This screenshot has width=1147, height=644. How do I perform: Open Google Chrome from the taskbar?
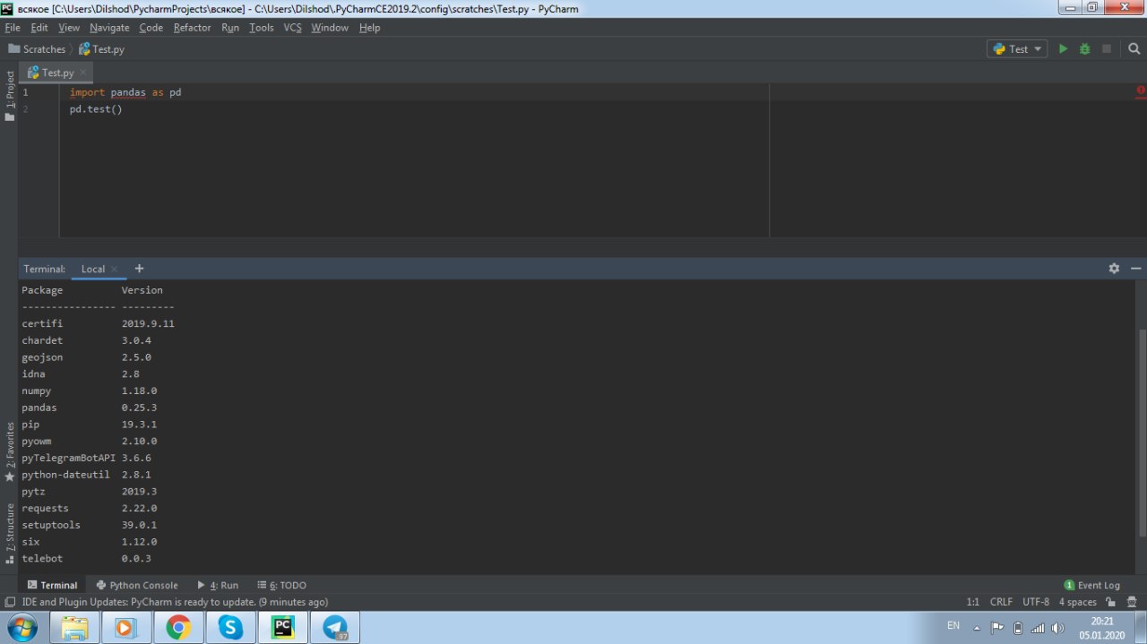pos(178,627)
